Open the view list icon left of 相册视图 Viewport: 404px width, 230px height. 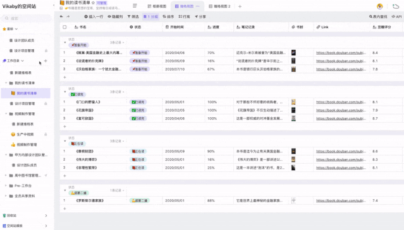(x=135, y=6)
